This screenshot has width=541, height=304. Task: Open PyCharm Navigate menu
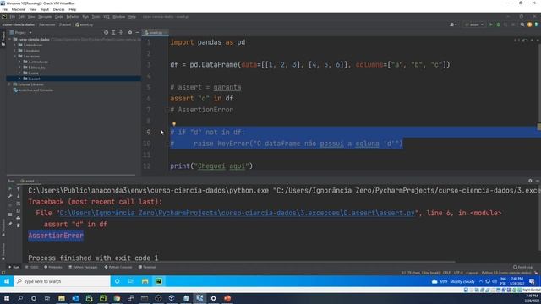45,17
